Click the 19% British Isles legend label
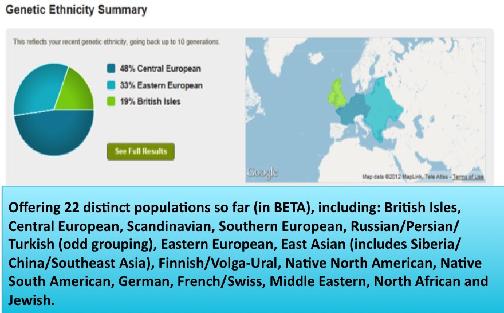The image size is (504, 313). [x=149, y=101]
